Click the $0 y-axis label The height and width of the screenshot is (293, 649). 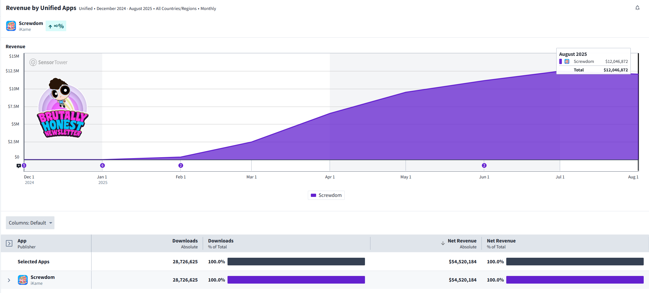17,157
